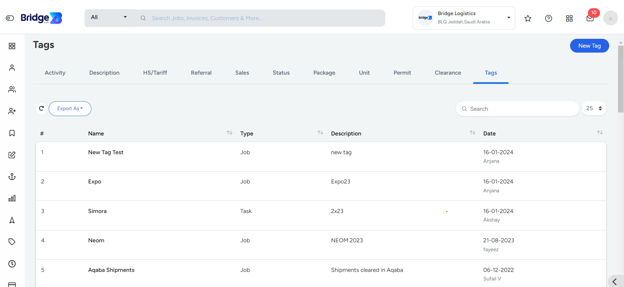Click the Bridge logo

point(41,18)
